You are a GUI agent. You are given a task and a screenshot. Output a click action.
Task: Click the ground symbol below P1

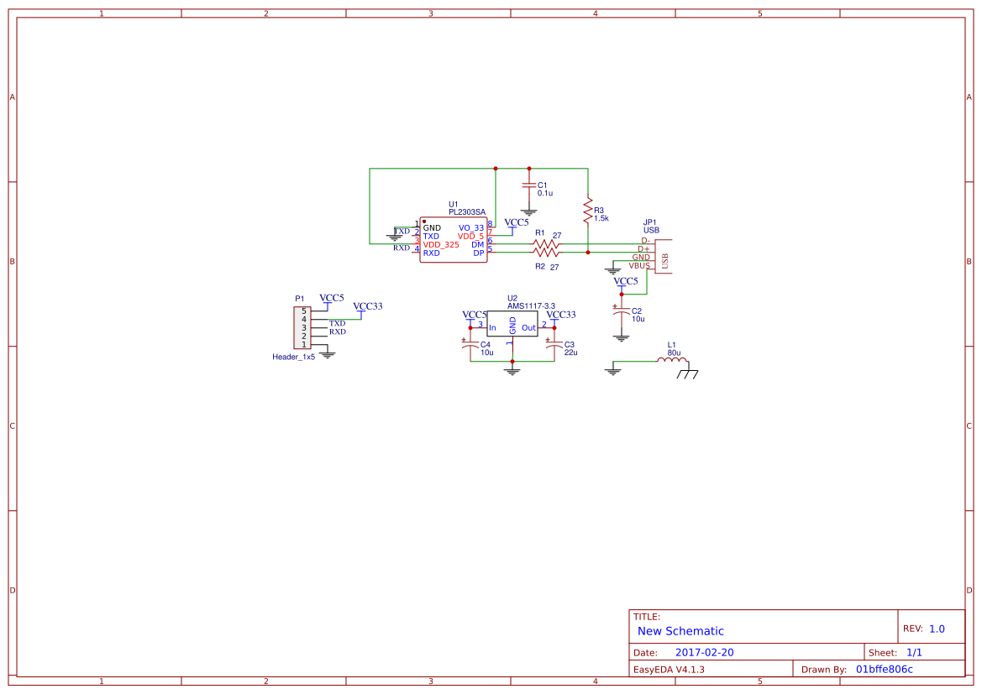click(328, 354)
